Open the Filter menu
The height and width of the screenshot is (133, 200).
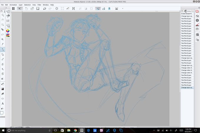(39, 5)
